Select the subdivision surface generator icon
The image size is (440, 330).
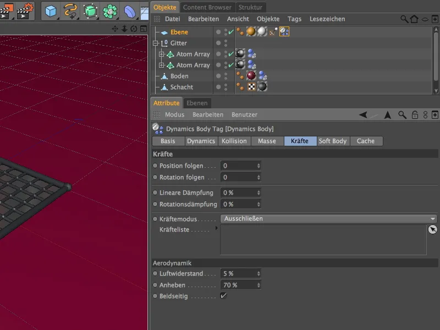[x=90, y=11]
